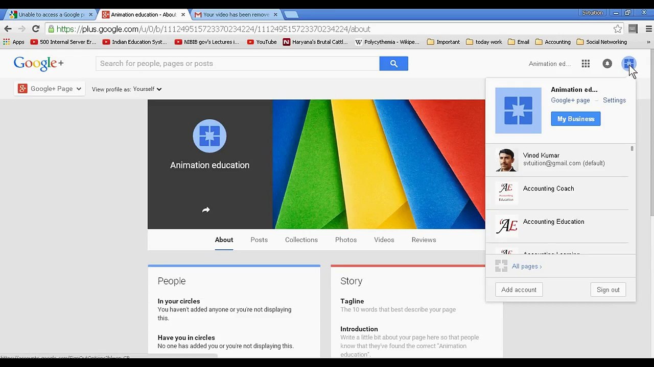This screenshot has width=654, height=367.
Task: Click the browser Back arrow
Action: point(8,29)
